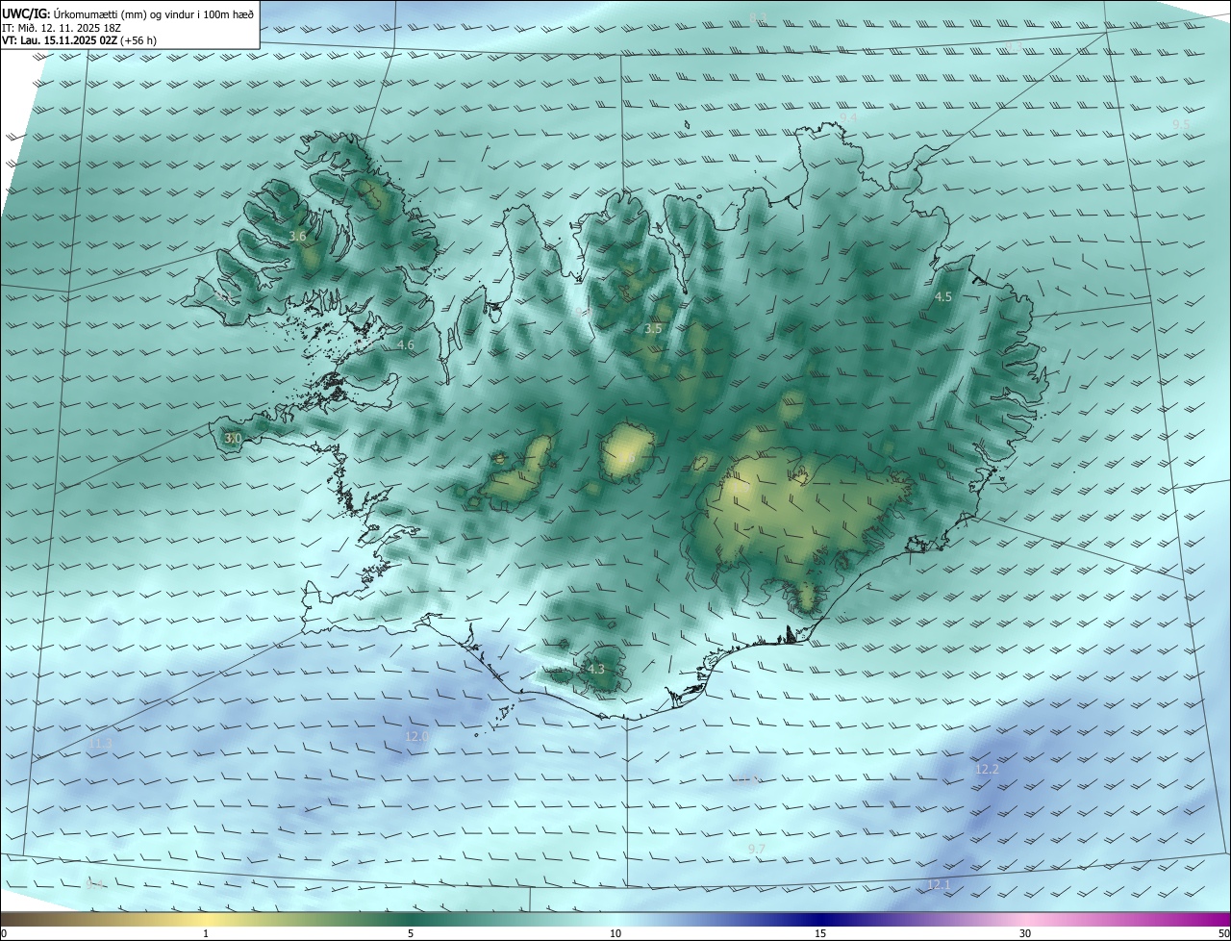Viewport: 1231px width, 941px height.
Task: Click the title 'UWC/IG: Úrkomumætti (mm) og vindur'
Action: (x=129, y=13)
